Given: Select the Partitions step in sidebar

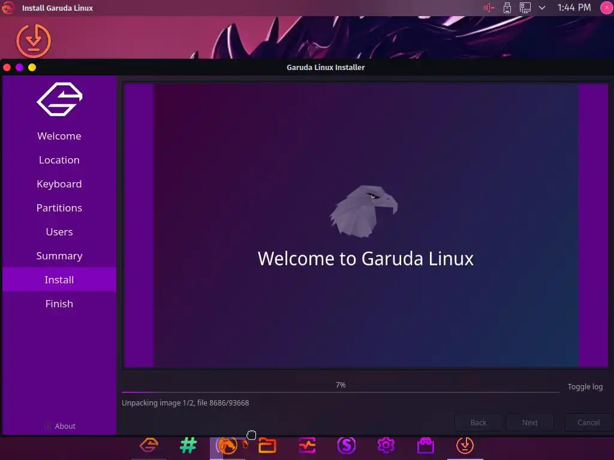Looking at the screenshot, I should pyautogui.click(x=59, y=208).
